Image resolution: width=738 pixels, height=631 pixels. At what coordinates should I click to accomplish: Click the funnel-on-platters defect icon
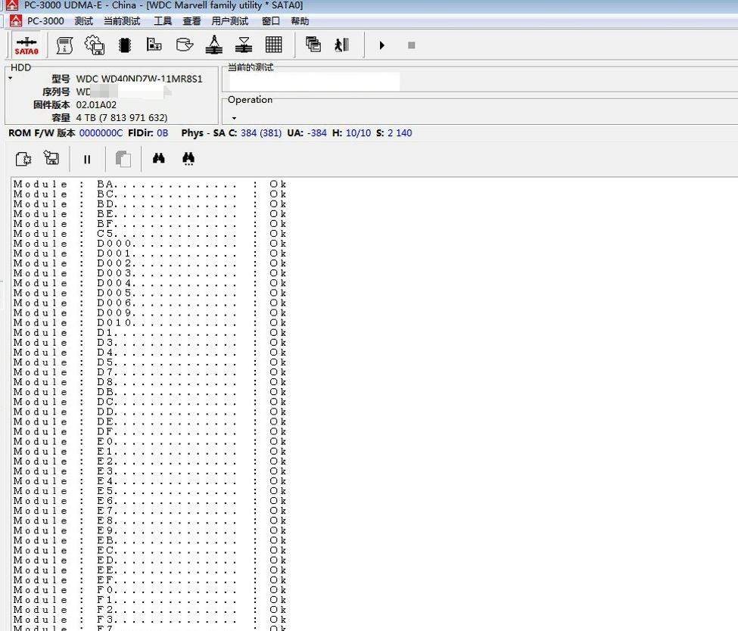(244, 45)
